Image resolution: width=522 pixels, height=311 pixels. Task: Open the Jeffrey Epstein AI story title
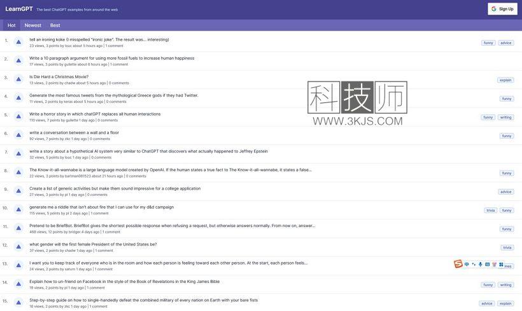pyautogui.click(x=148, y=151)
